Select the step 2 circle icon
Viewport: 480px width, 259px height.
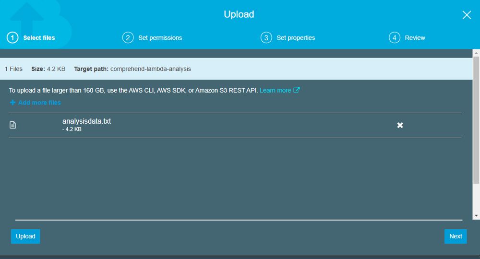(128, 37)
